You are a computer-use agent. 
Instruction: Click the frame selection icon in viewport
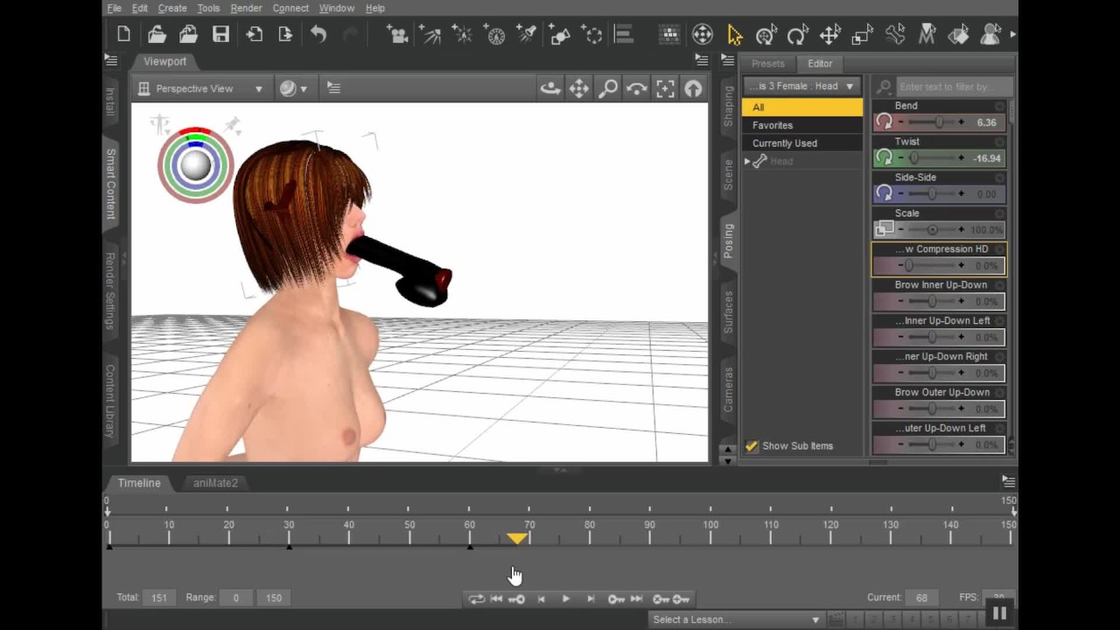[665, 88]
